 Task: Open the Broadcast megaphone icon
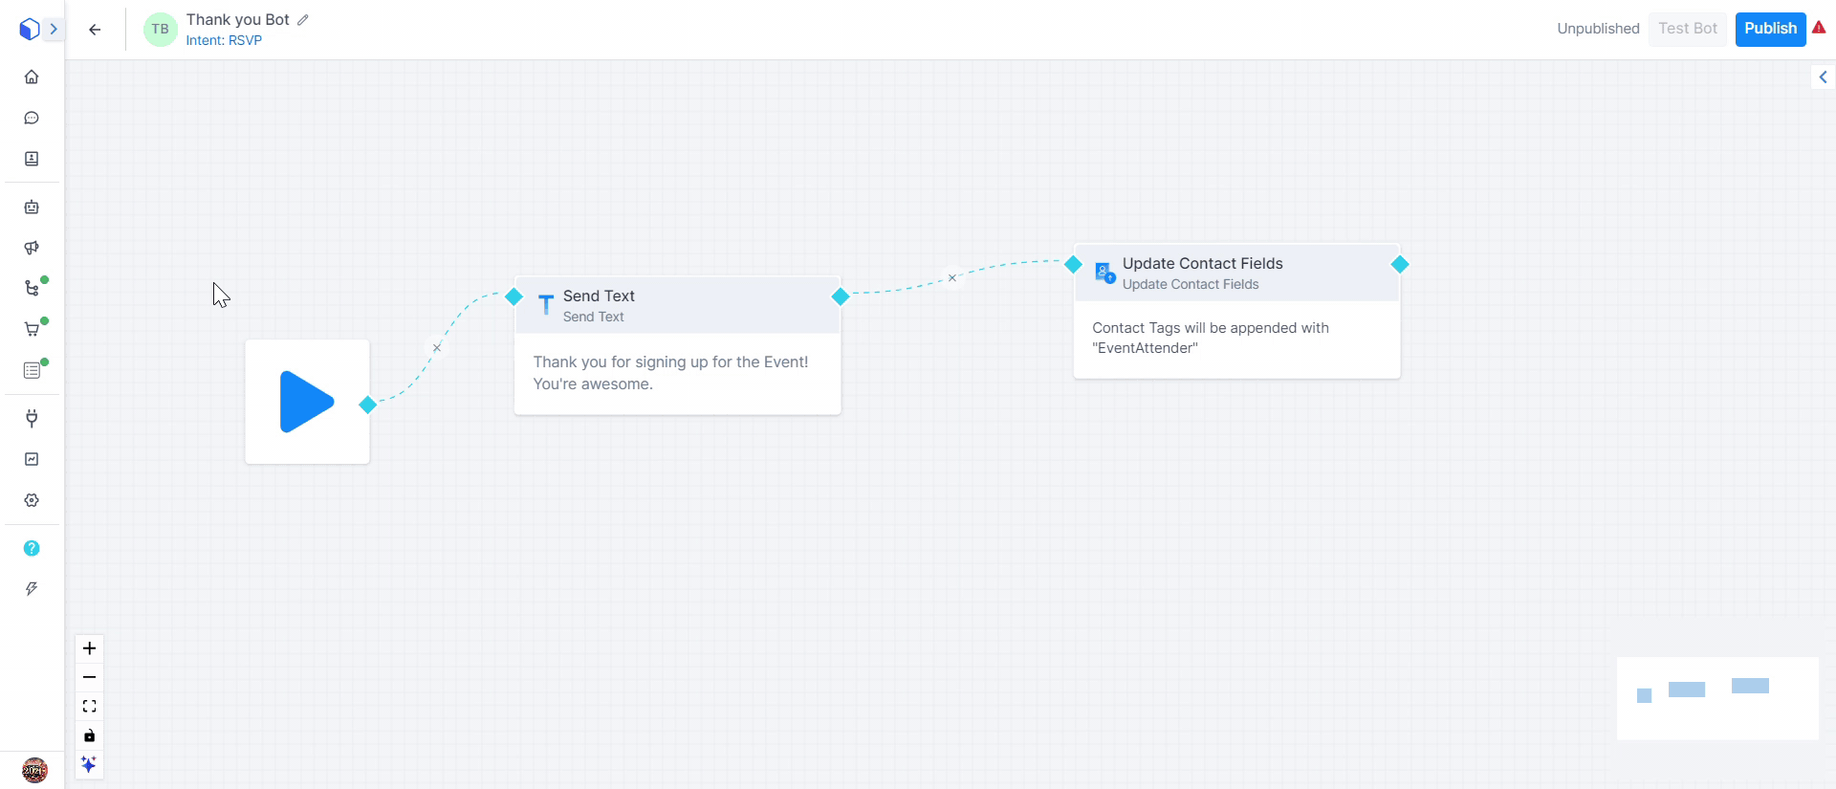32,248
